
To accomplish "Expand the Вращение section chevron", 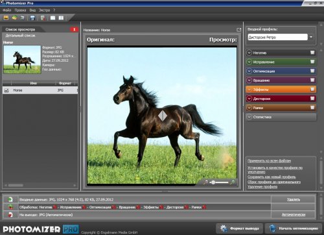I will 249,80.
